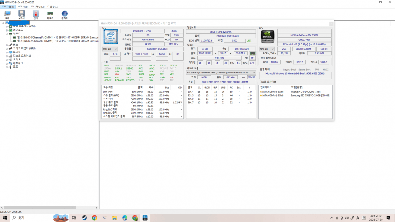
Task: Click the Socket H4 (LGA1151) platform field
Action: (158, 49)
